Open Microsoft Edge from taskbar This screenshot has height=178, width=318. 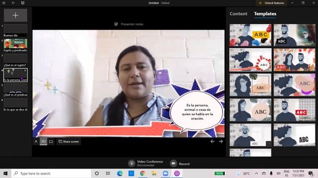coord(120,174)
